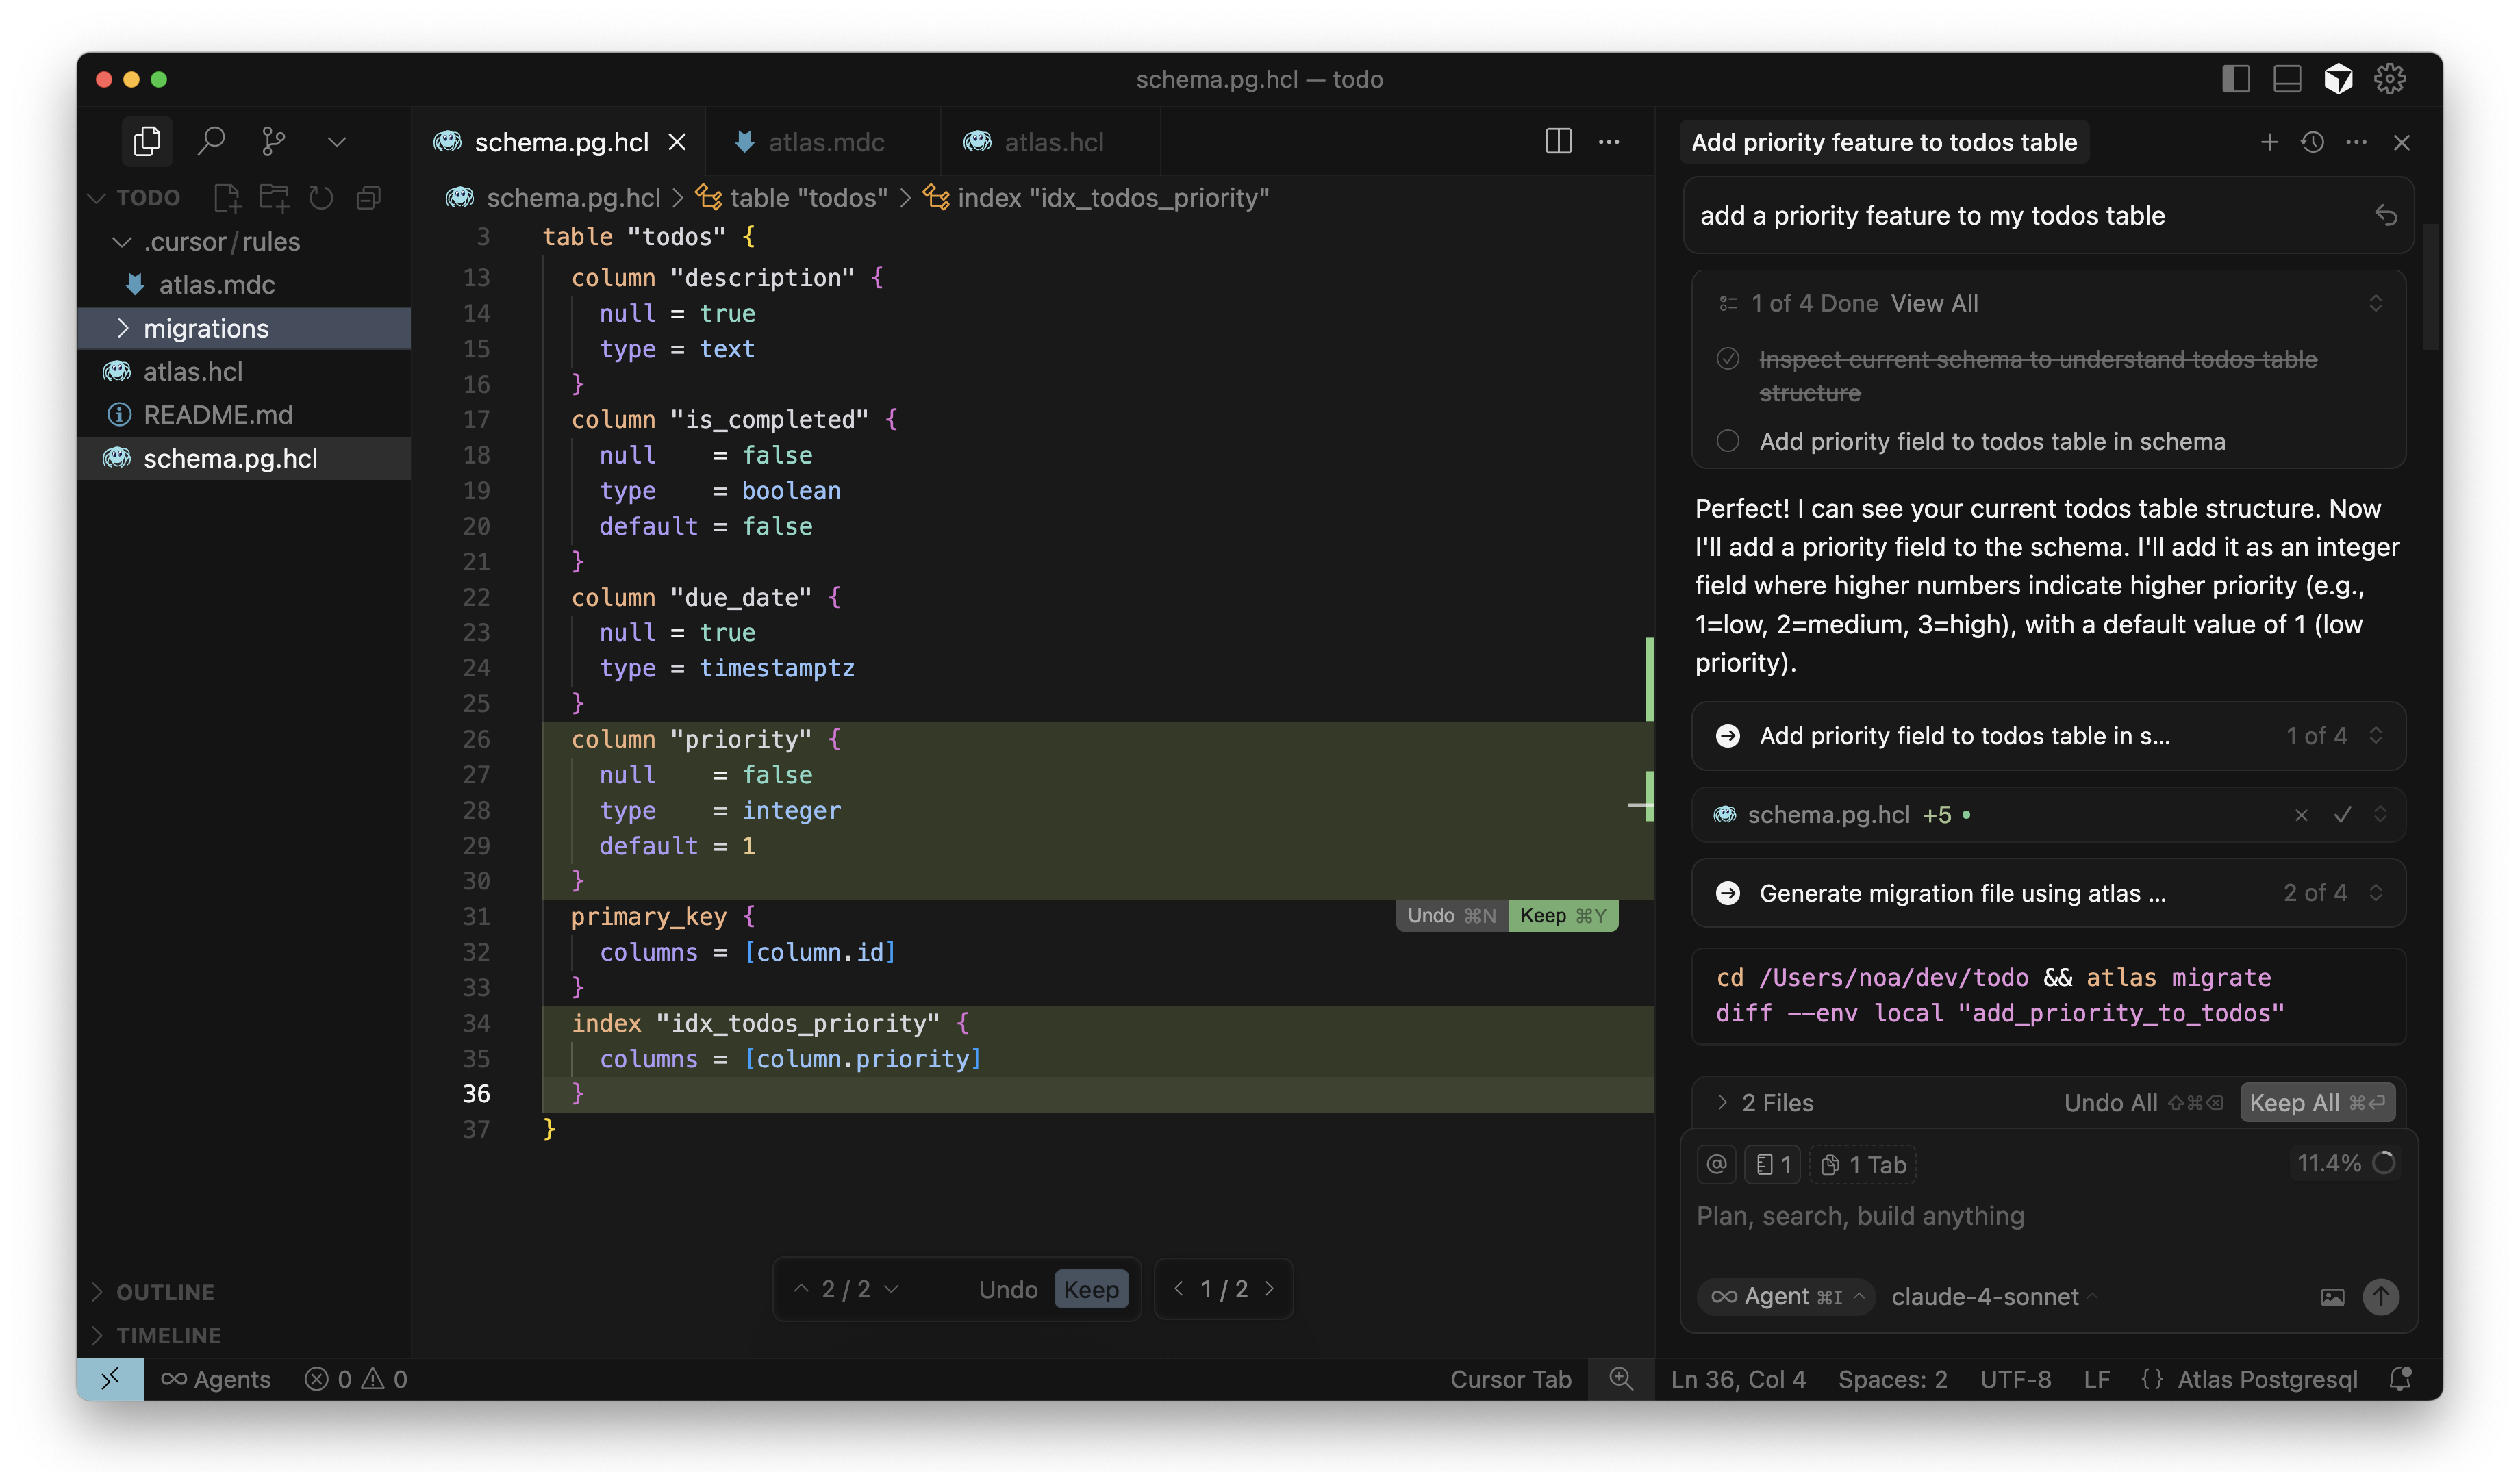This screenshot has width=2520, height=1472.
Task: Open the Search view icon
Action: click(x=210, y=141)
